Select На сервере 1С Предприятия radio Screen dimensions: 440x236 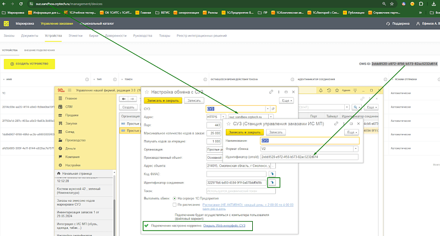(175, 199)
